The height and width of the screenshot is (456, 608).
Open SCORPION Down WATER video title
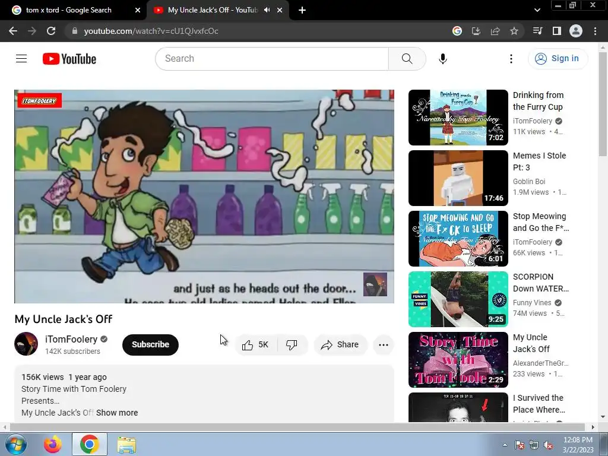pos(540,282)
